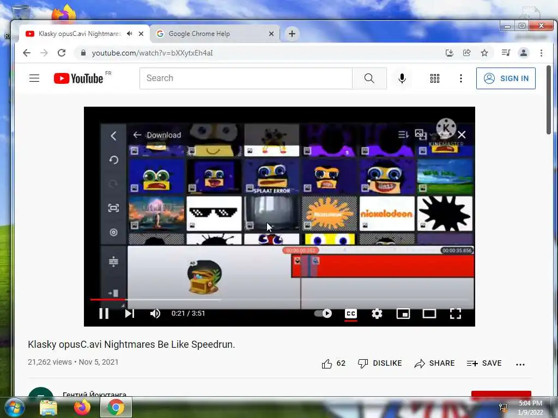Screen dimensions: 558x418
Task: Click the DISLIKE button
Action: (x=380, y=363)
